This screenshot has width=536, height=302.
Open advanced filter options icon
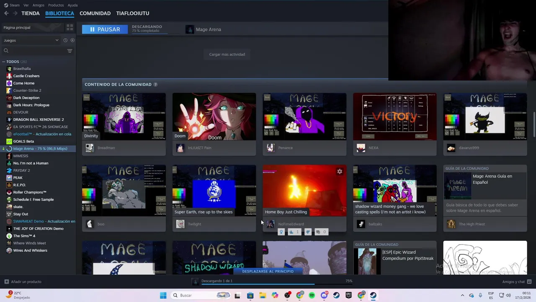coord(70,51)
